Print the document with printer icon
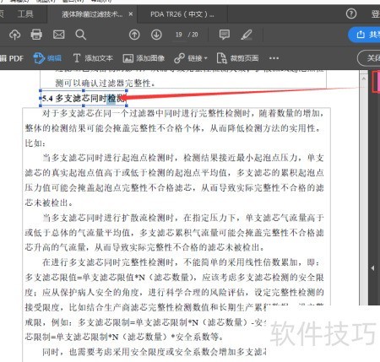Image resolution: width=380 pixels, height=362 pixels. pyautogui.click(x=36, y=35)
